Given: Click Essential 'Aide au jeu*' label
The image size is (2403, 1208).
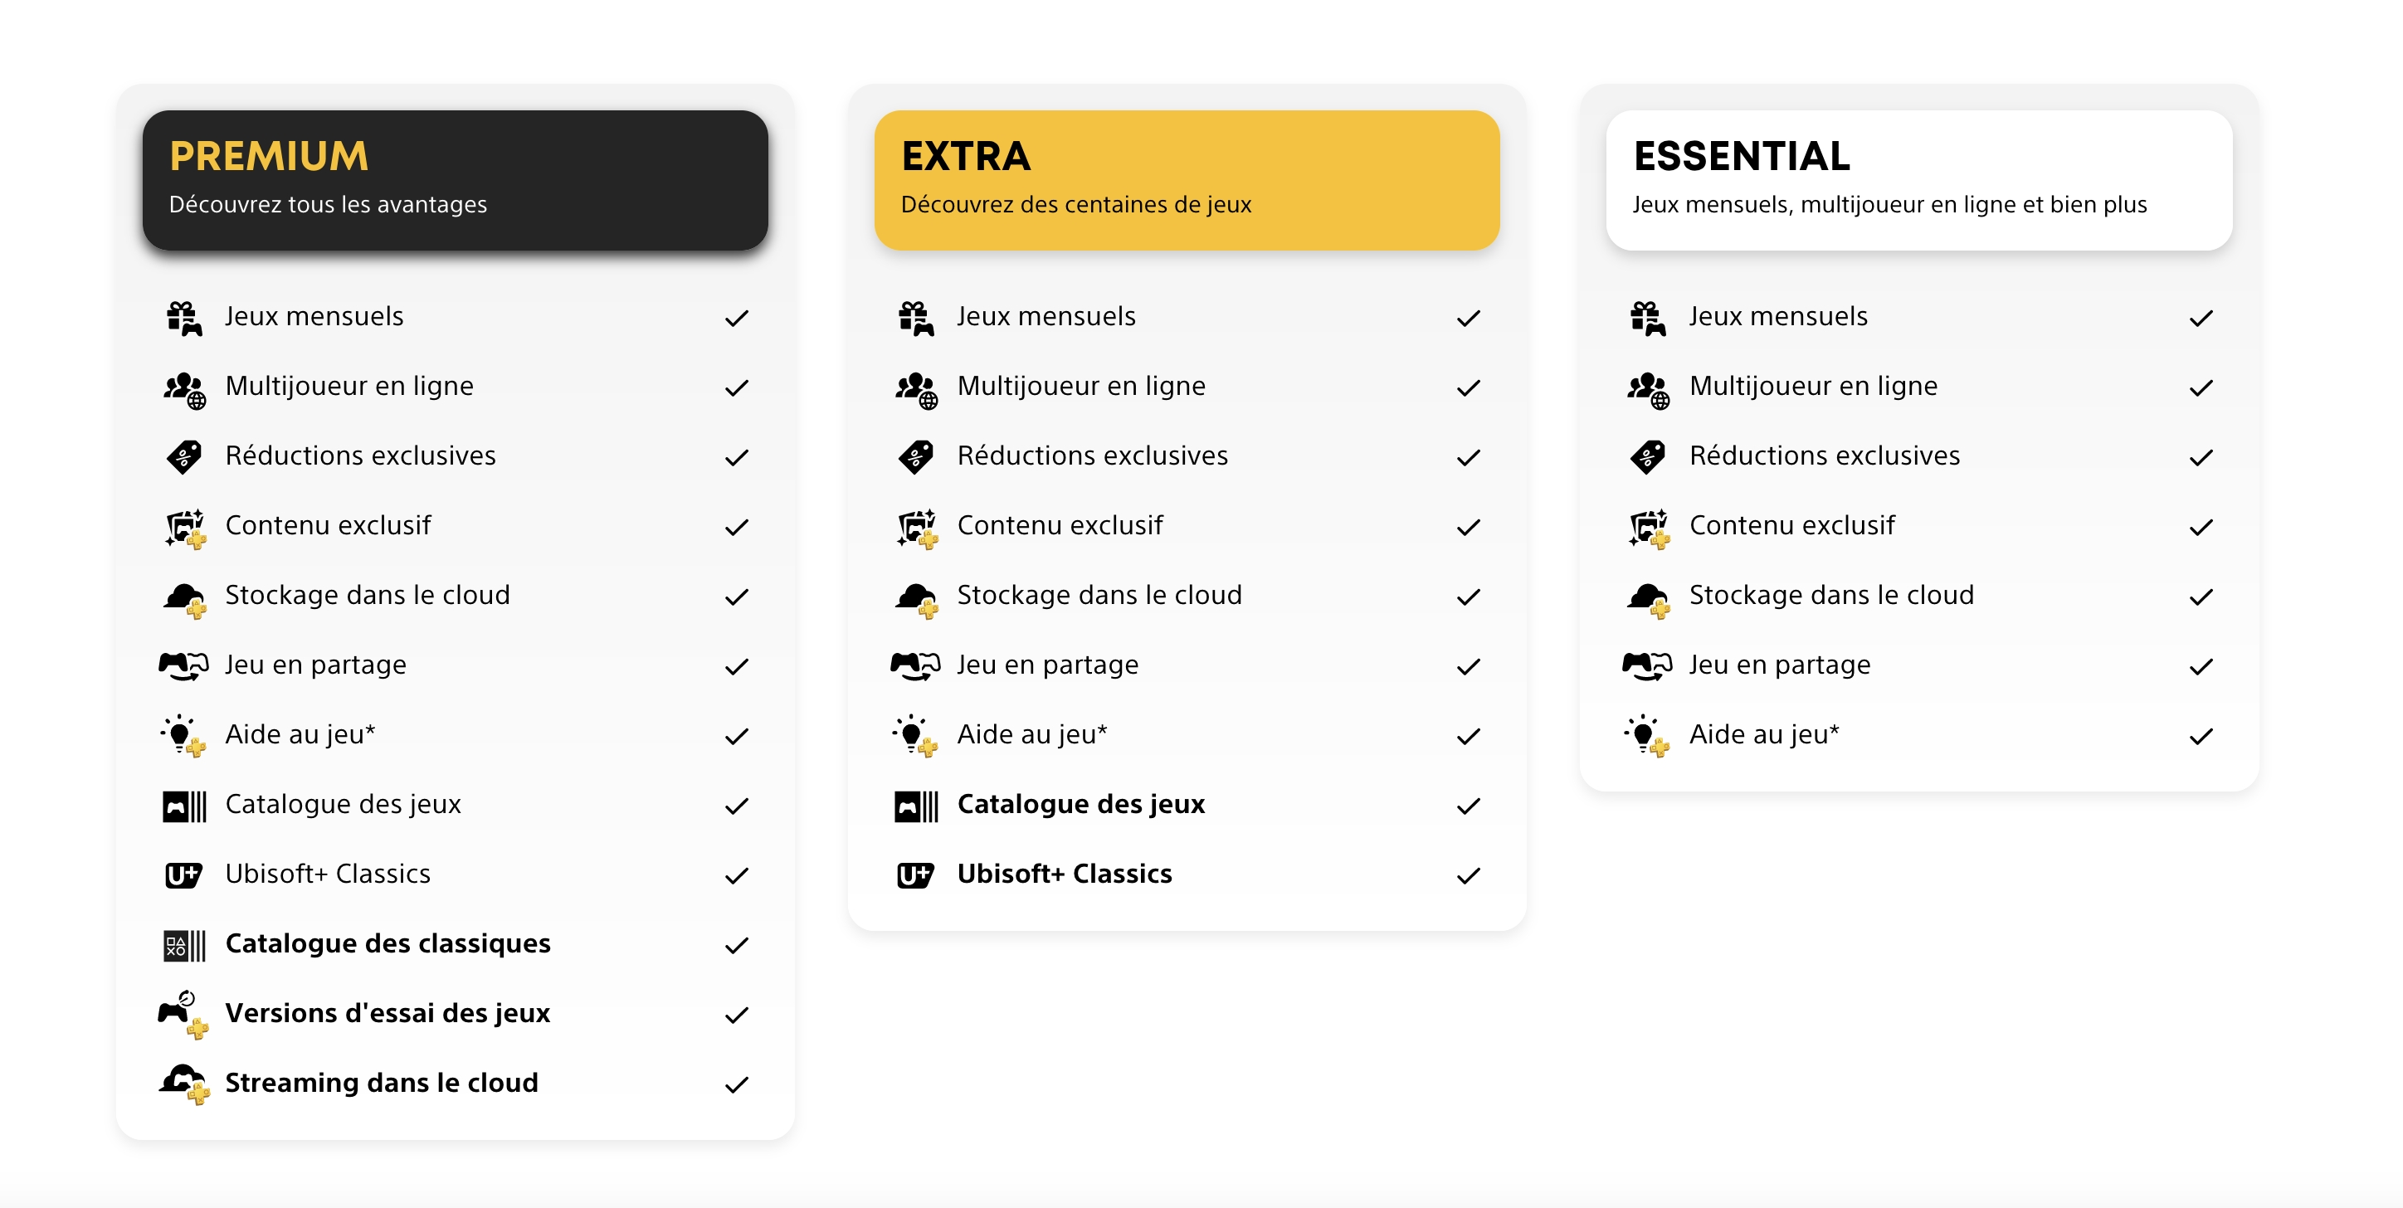Looking at the screenshot, I should pyautogui.click(x=1764, y=735).
